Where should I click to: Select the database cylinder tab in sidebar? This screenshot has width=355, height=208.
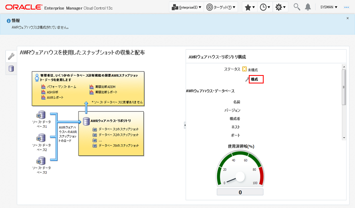click(x=11, y=69)
